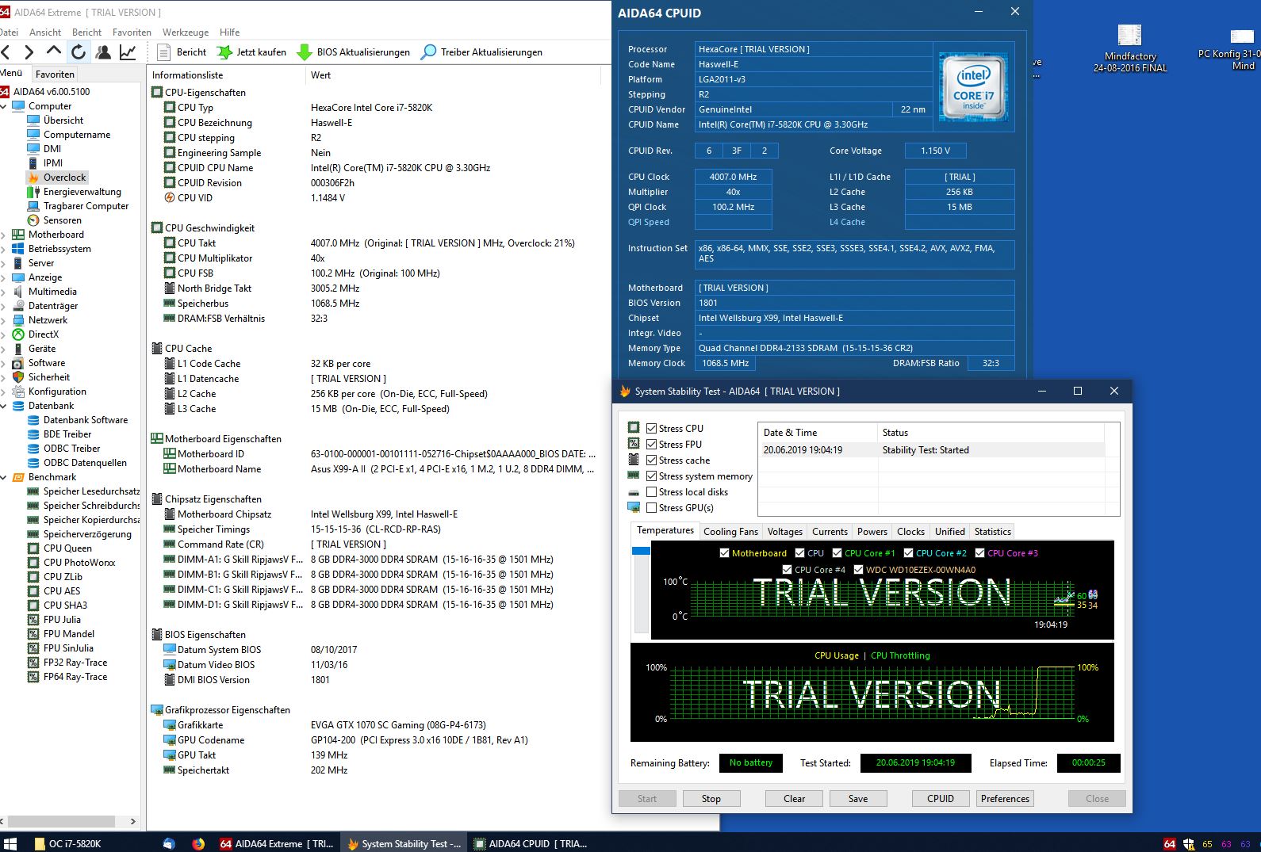Click AIDA64 tray icon in system tray
The image size is (1261, 852).
tap(1170, 844)
